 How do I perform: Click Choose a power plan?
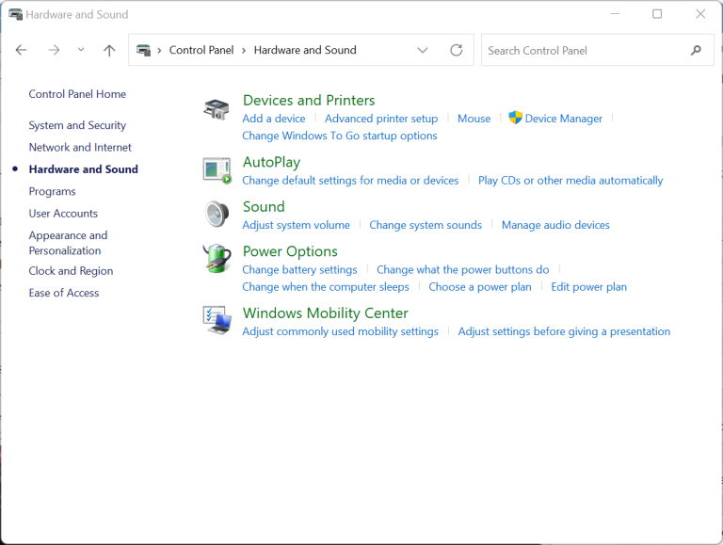(479, 287)
